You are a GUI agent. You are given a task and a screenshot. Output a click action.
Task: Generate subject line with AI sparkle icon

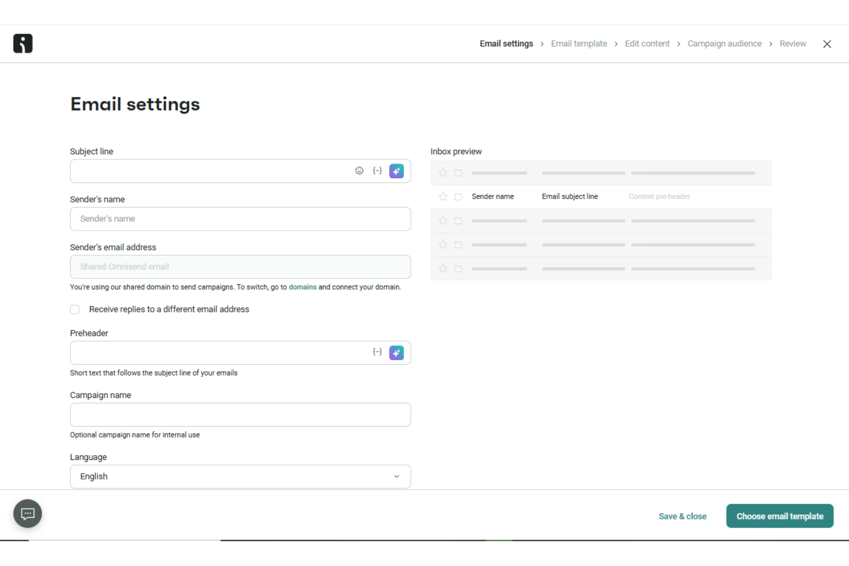[396, 171]
